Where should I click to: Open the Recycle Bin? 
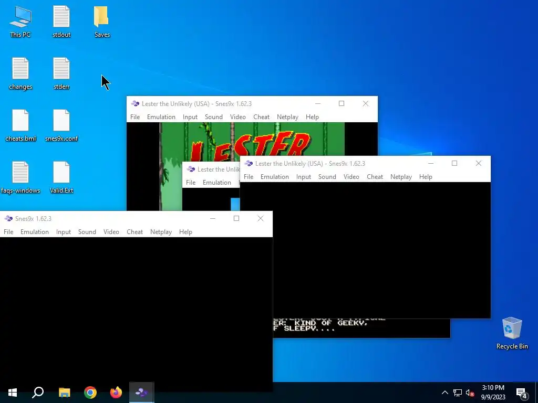click(512, 333)
